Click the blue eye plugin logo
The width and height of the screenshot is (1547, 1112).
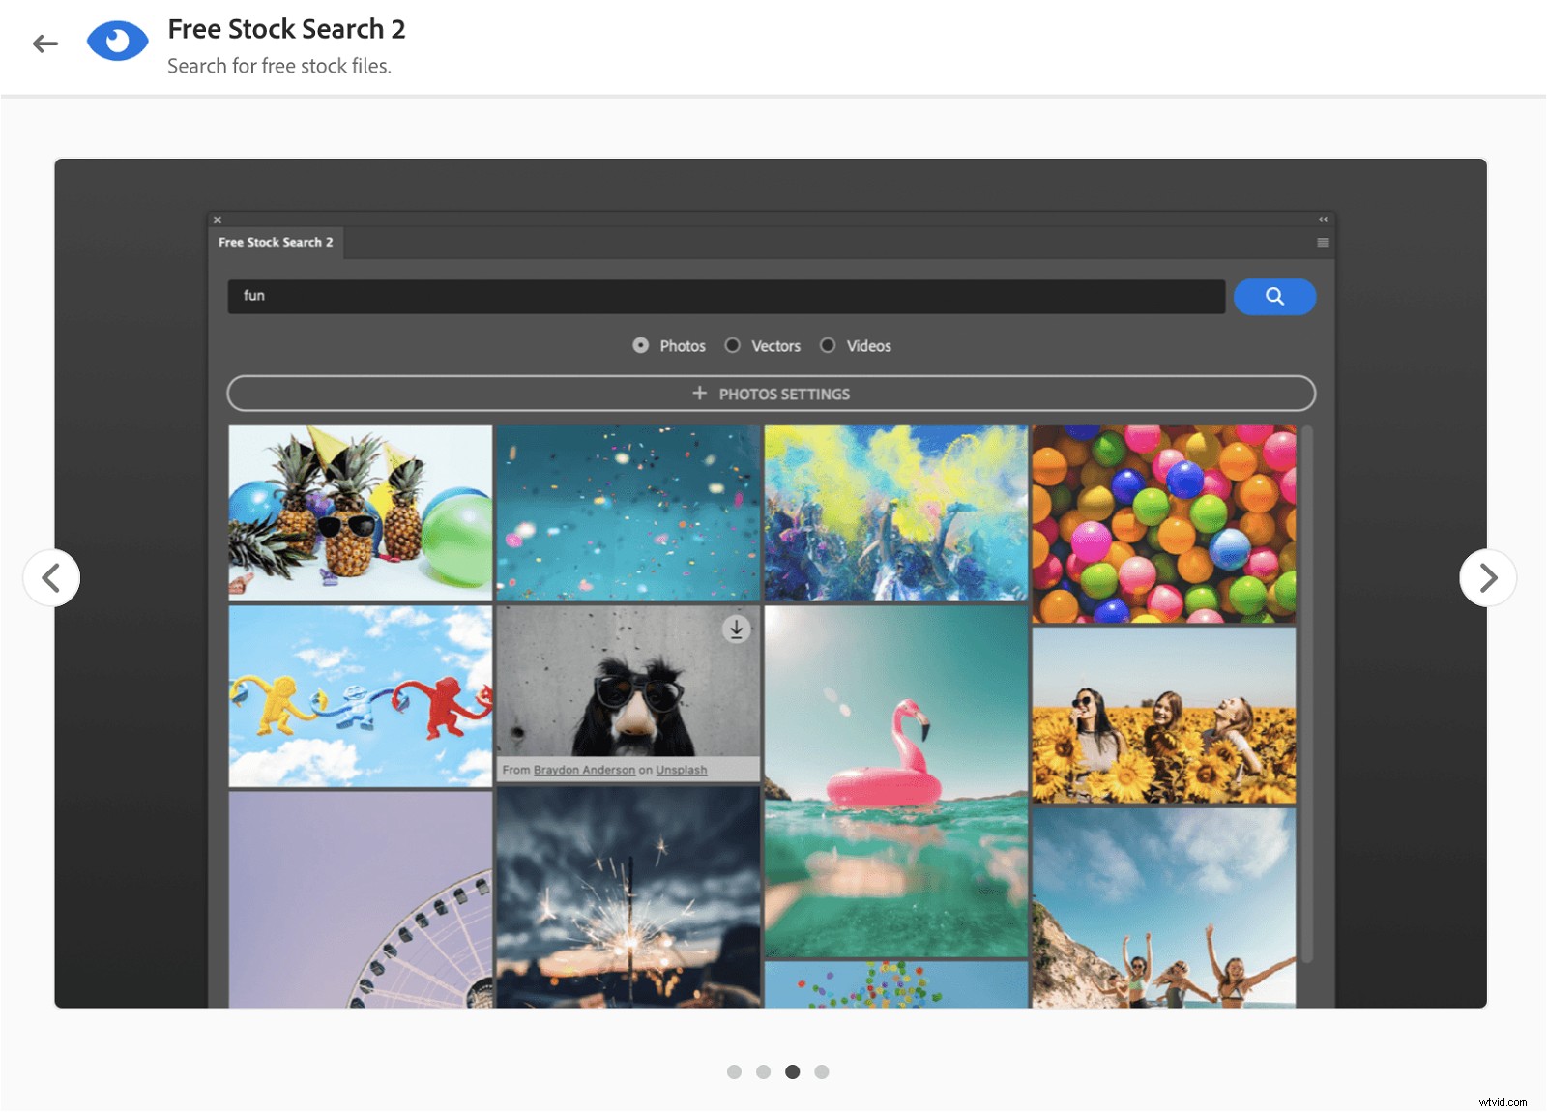[117, 41]
